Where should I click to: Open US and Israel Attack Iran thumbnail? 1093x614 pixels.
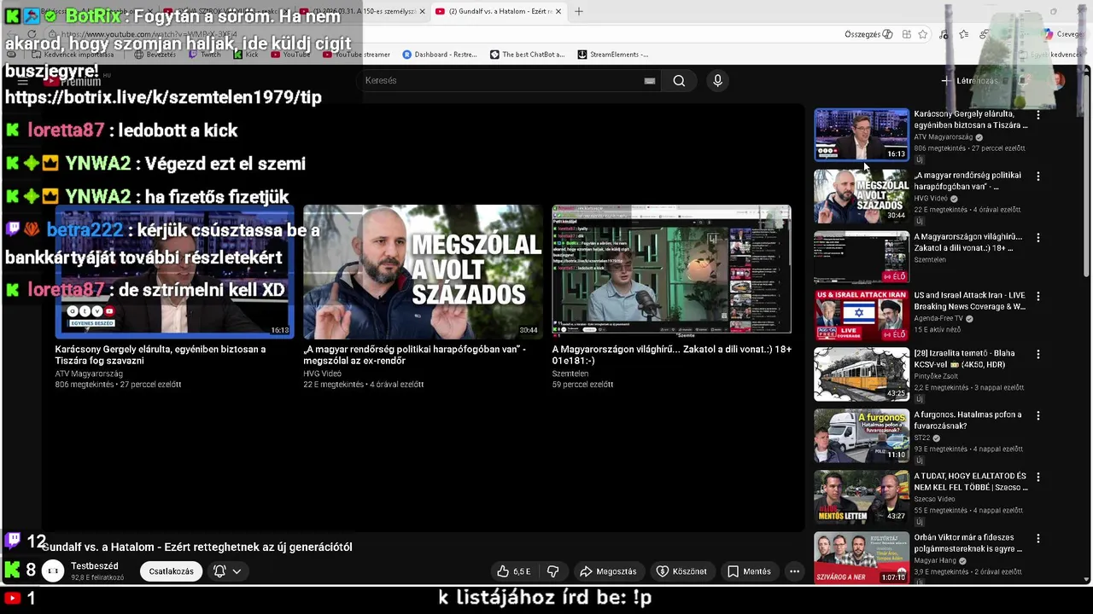pos(861,316)
